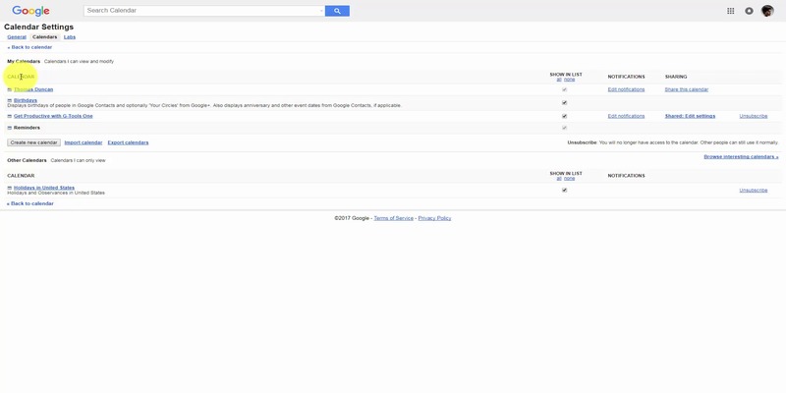The width and height of the screenshot is (786, 393).
Task: Click Shared: Edit settings link
Action: [x=690, y=116]
